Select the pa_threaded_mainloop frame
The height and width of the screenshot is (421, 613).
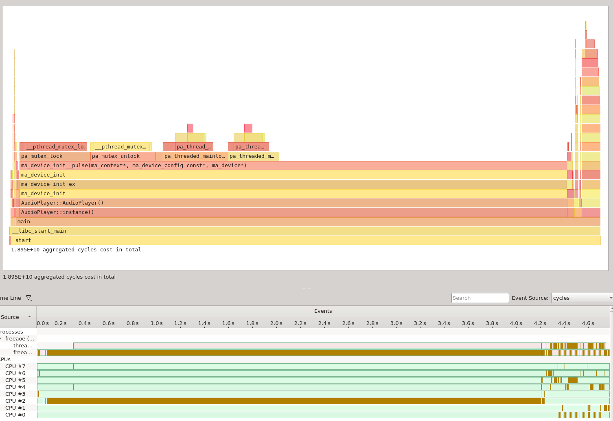click(195, 156)
